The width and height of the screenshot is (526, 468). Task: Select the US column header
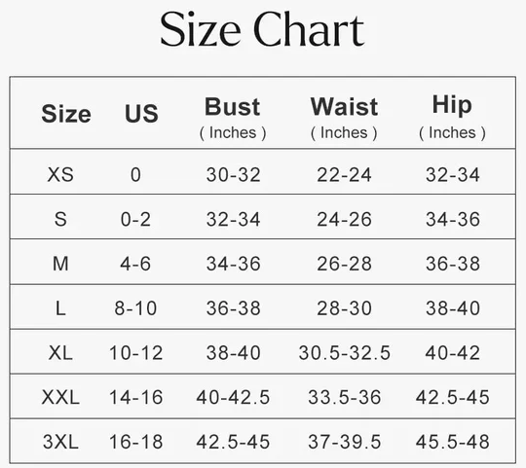[x=141, y=114]
